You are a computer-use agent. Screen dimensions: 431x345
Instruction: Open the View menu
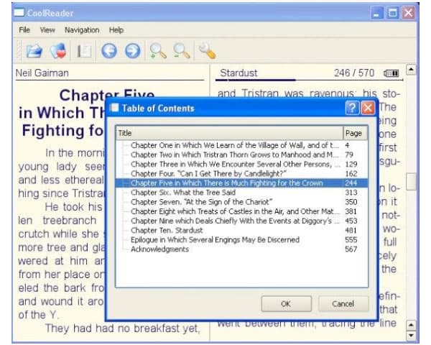click(x=47, y=30)
